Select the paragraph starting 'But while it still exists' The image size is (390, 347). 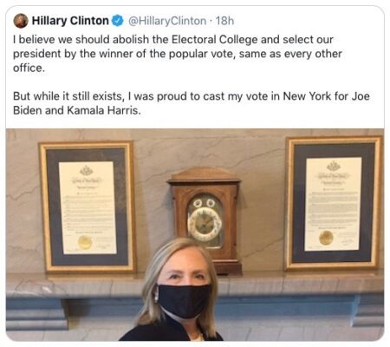coord(192,103)
